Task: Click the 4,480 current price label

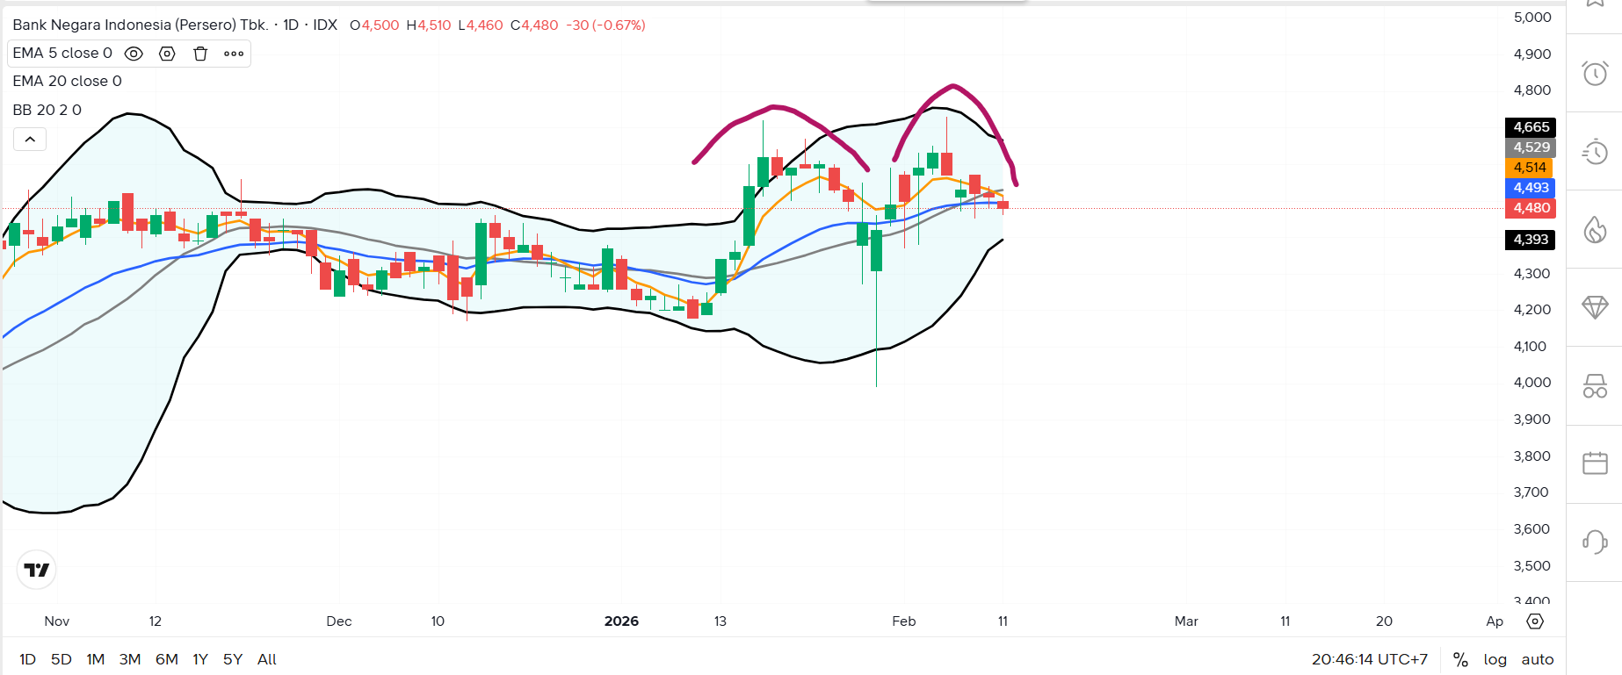Action: [1531, 208]
